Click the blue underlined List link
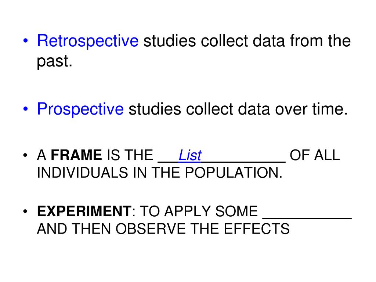The image size is (376, 282). [x=189, y=156]
